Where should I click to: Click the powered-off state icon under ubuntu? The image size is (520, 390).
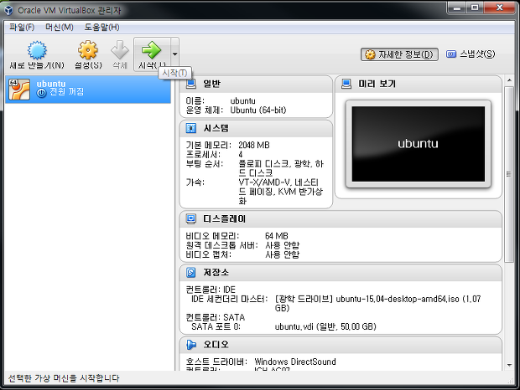41,93
